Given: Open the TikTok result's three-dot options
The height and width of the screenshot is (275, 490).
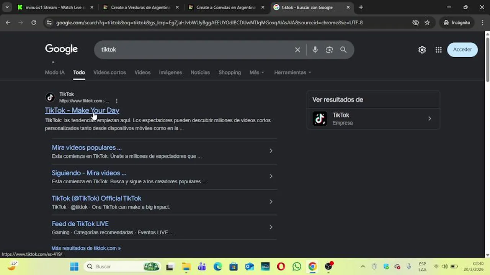Looking at the screenshot, I should point(117,101).
